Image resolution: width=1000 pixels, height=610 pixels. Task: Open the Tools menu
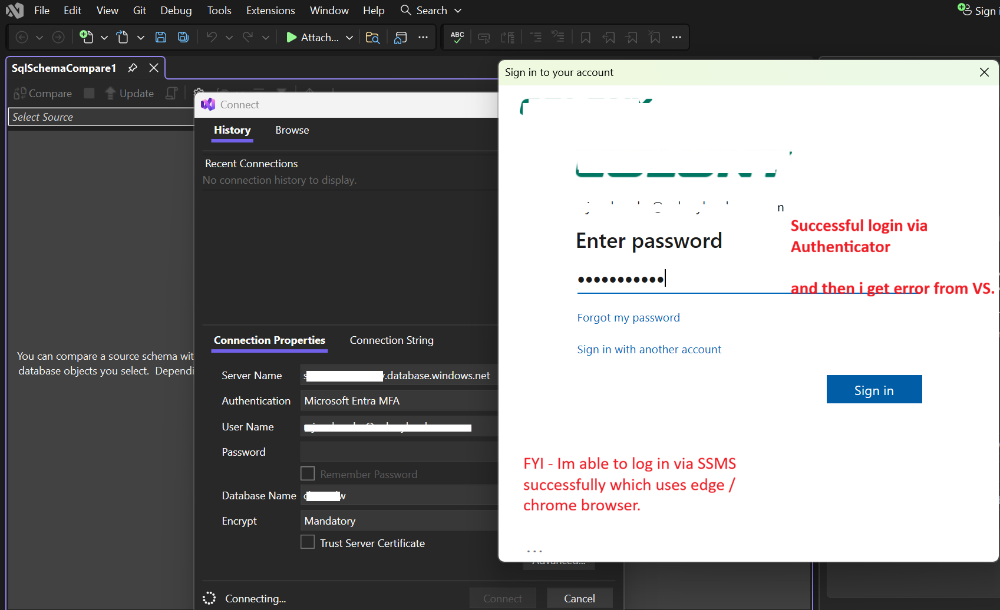point(219,10)
